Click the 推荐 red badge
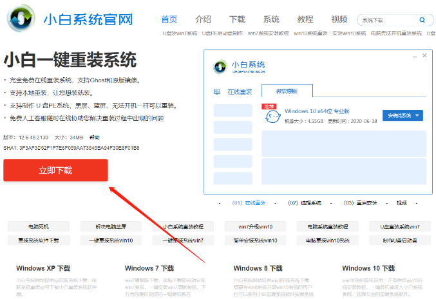Image resolution: width=436 pixels, height=299 pixels. [269, 106]
